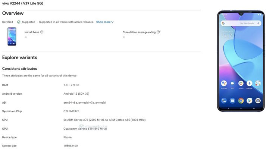The image size is (276, 151).
Task: Tap the Google Assistant icon on phone screen
Action: click(224, 83)
